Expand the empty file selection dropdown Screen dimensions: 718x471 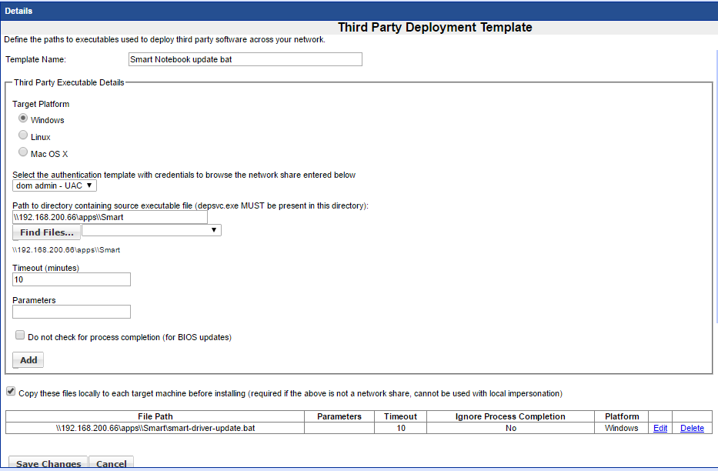(152, 230)
